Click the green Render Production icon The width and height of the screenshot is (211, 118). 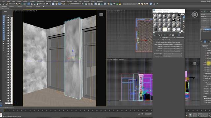(x=117, y=4)
